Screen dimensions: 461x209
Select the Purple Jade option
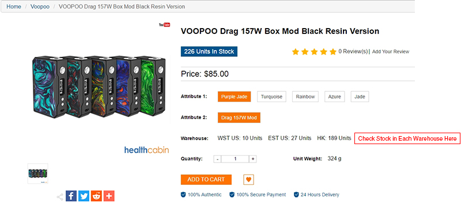(235, 96)
